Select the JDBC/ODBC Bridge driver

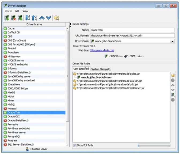click(34, 88)
